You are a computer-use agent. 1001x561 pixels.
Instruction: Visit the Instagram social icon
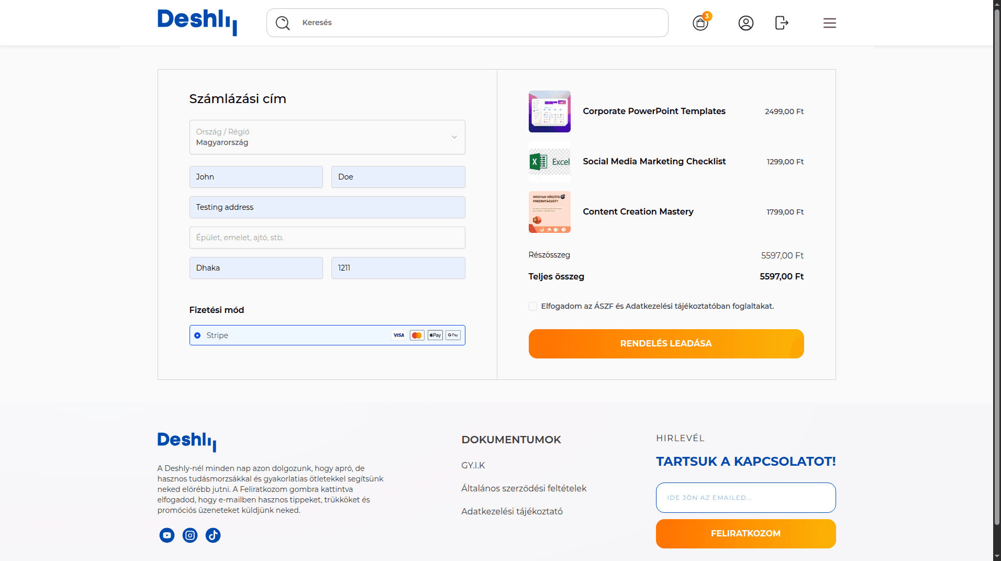[x=190, y=535]
